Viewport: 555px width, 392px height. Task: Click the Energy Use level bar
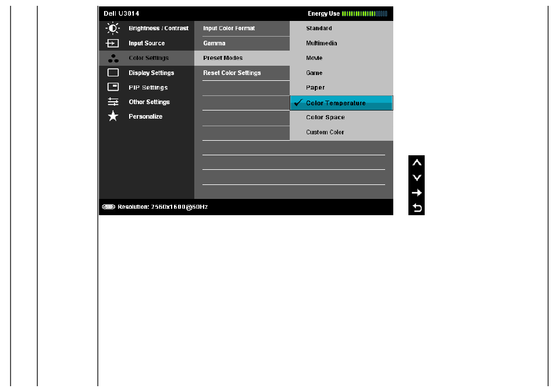365,14
